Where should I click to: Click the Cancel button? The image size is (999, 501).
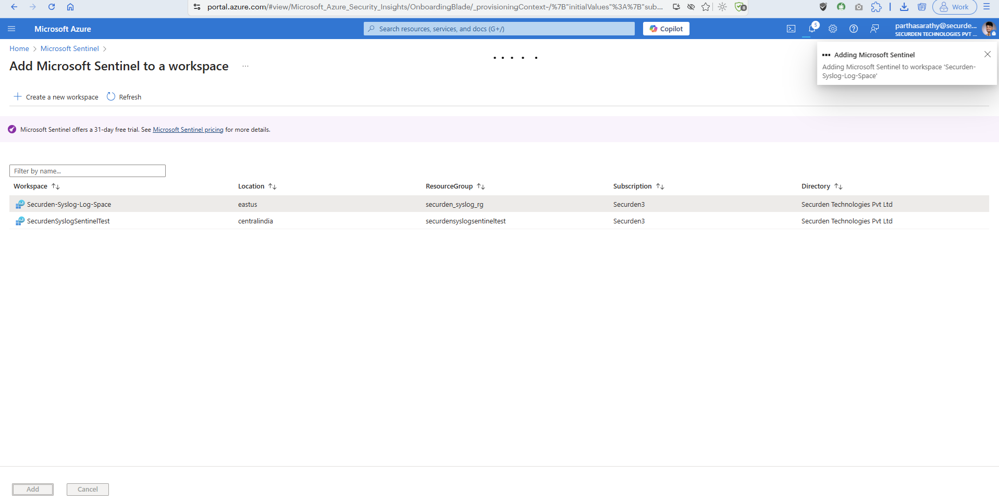point(88,490)
